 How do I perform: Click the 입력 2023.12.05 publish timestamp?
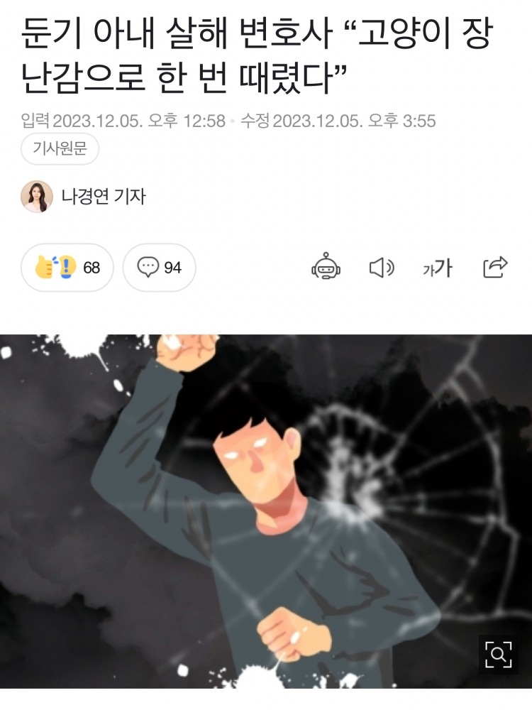[123, 121]
